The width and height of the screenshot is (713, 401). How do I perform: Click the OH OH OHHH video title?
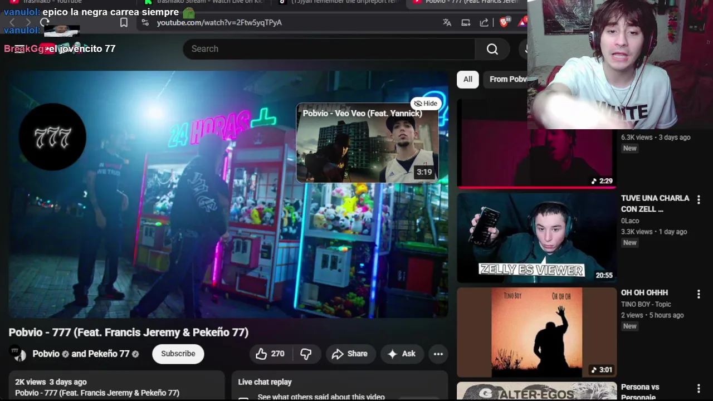pyautogui.click(x=644, y=292)
